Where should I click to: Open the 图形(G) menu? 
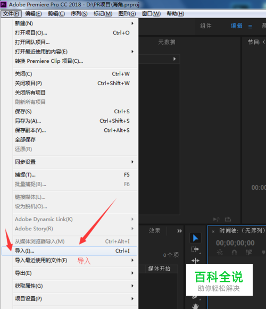(127, 14)
